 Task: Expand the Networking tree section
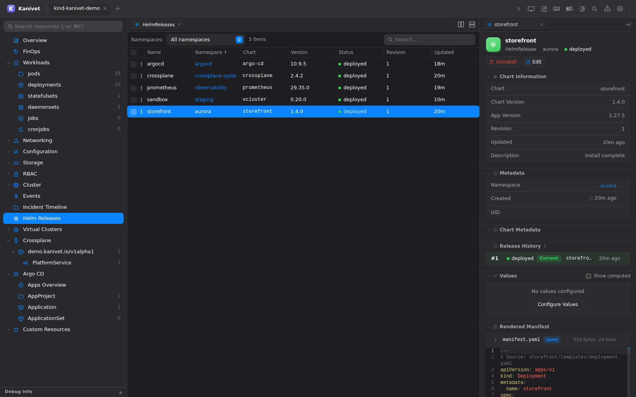click(x=8, y=141)
